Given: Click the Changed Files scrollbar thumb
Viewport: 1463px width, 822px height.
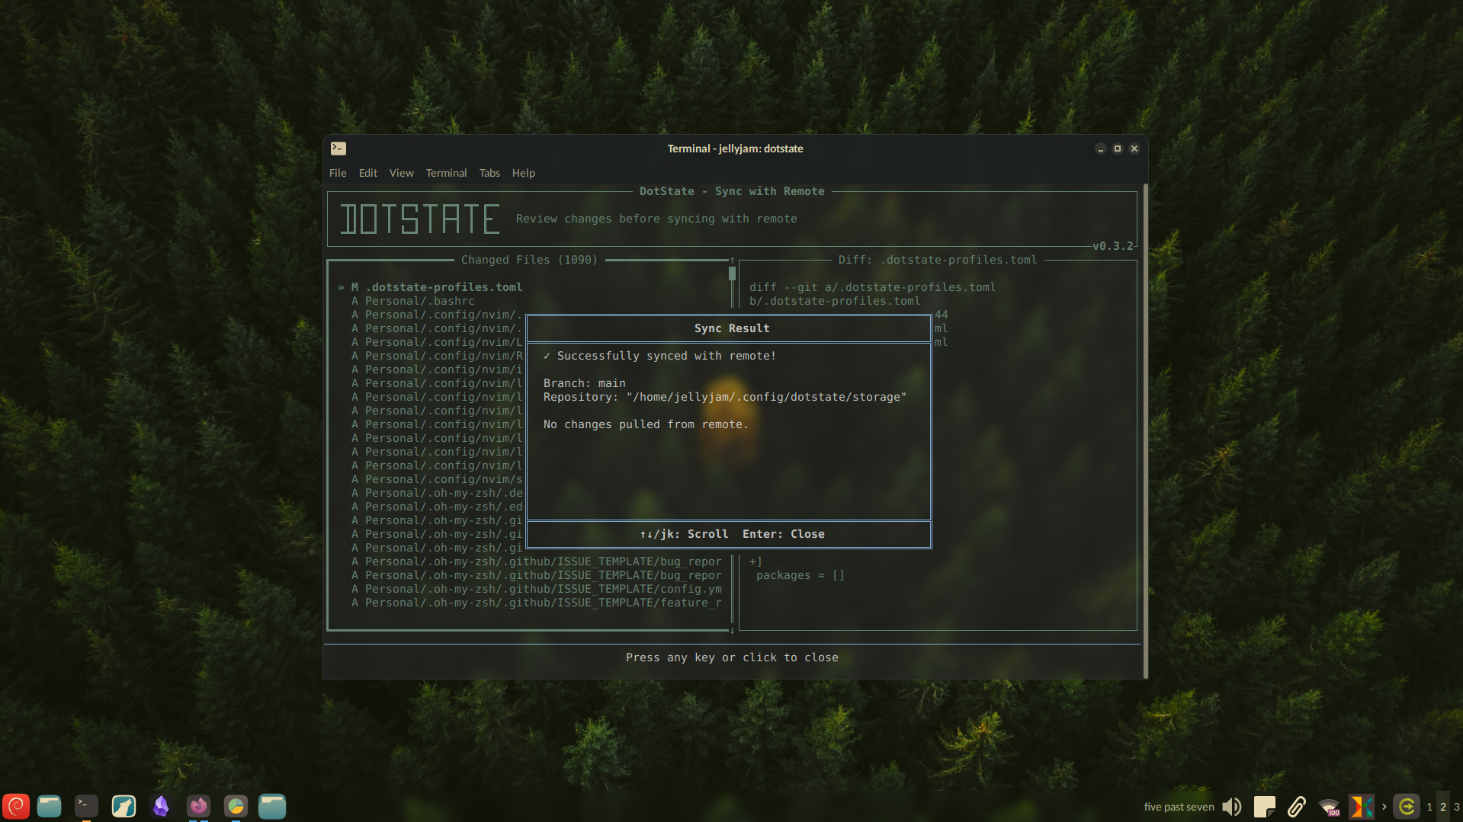Looking at the screenshot, I should [x=732, y=273].
